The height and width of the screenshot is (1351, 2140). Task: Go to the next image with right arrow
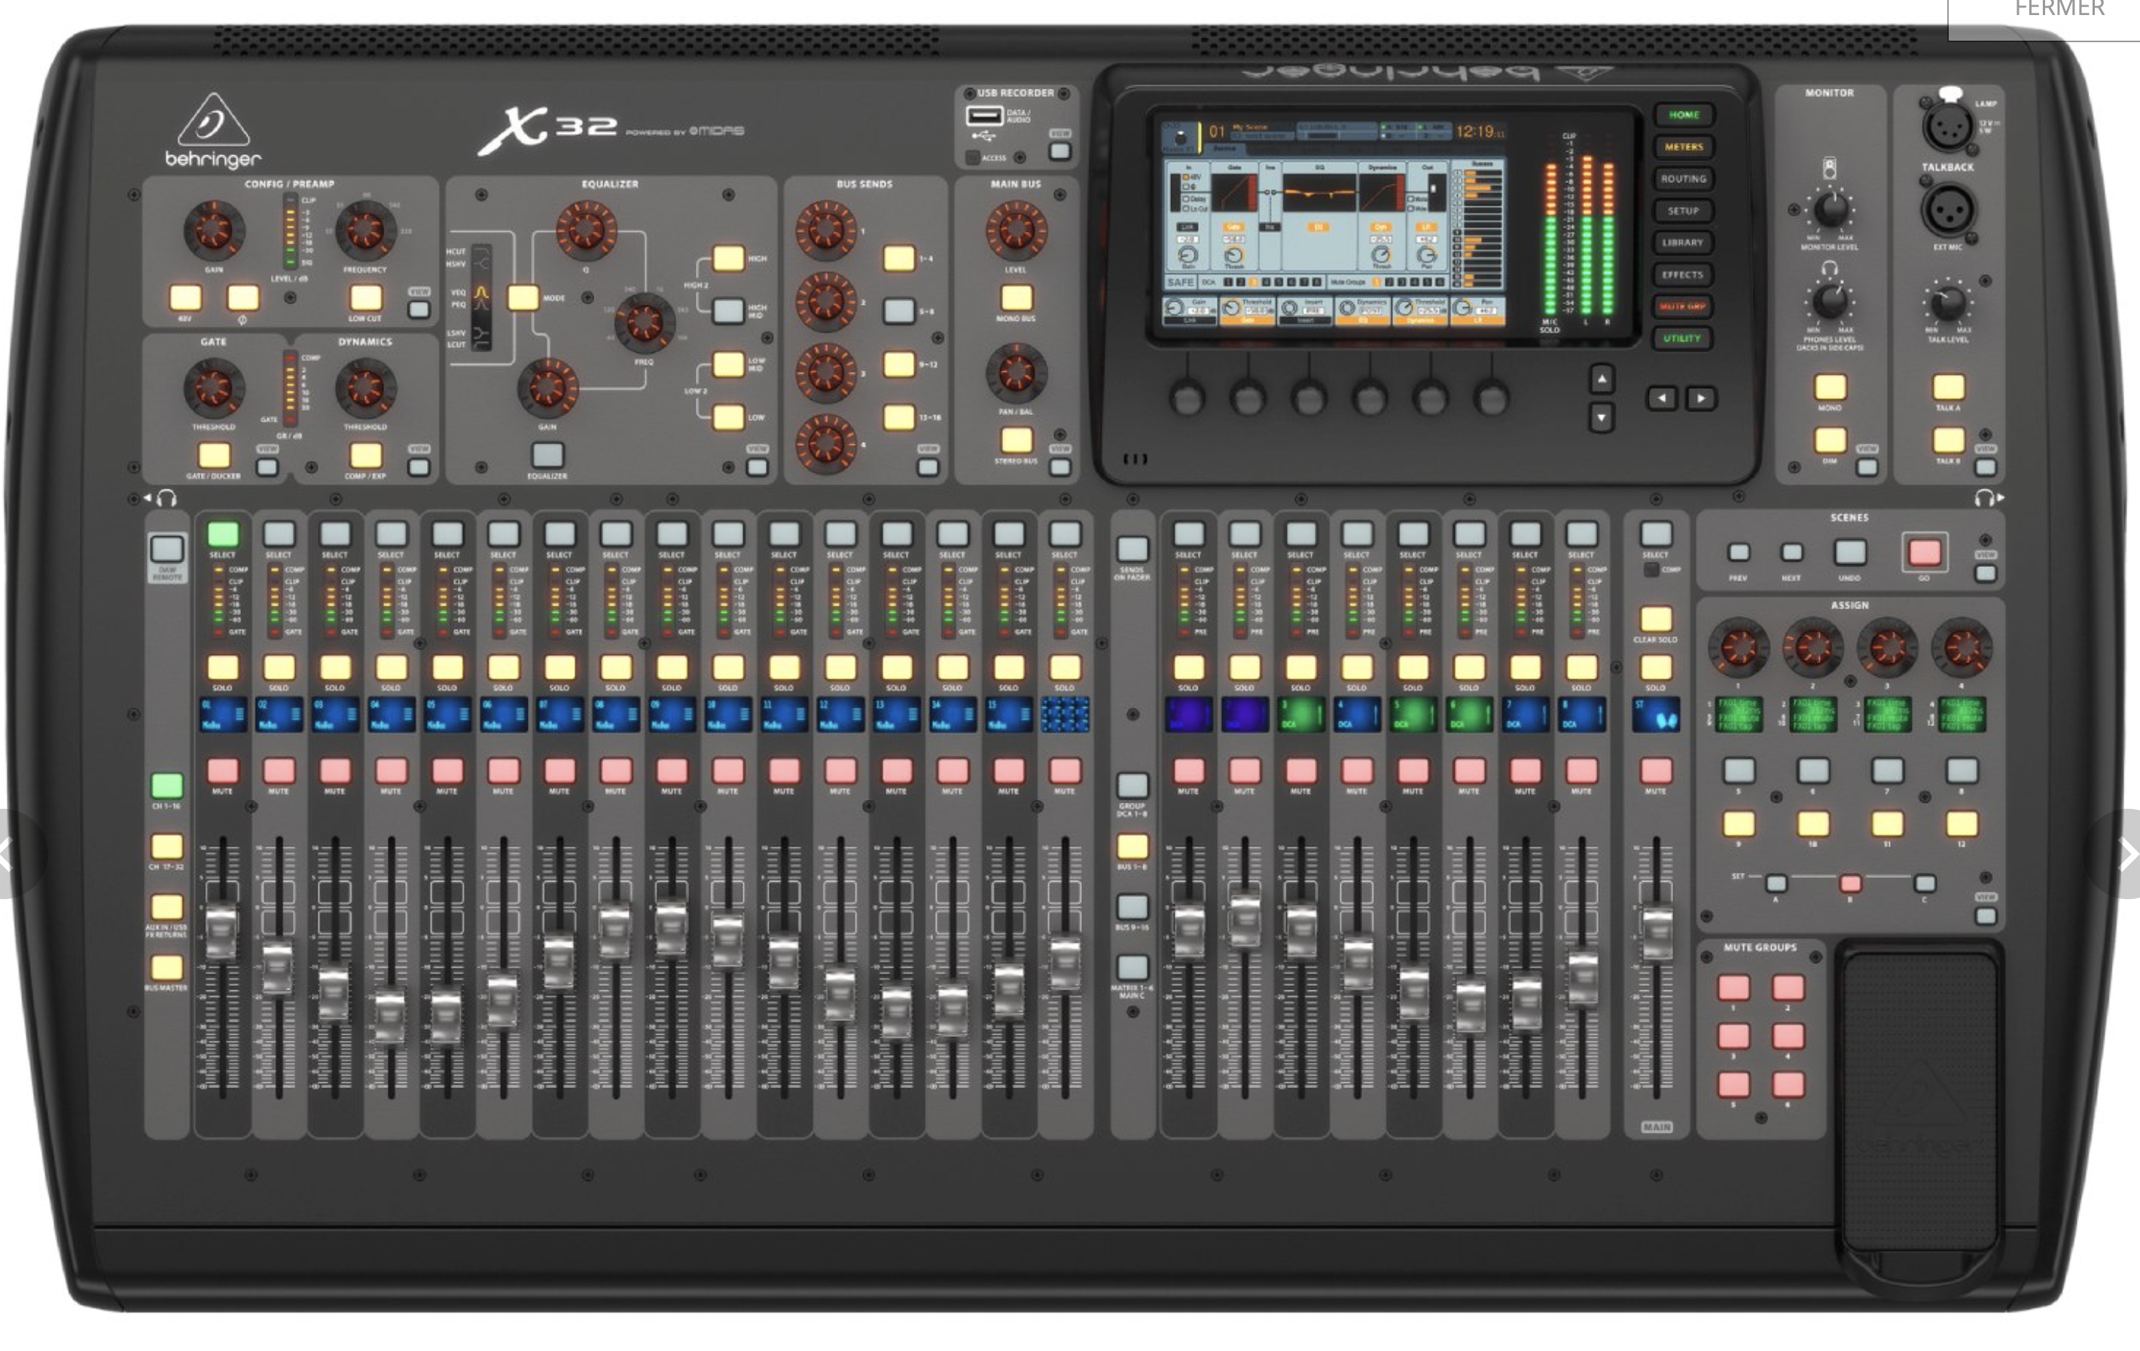point(2127,855)
